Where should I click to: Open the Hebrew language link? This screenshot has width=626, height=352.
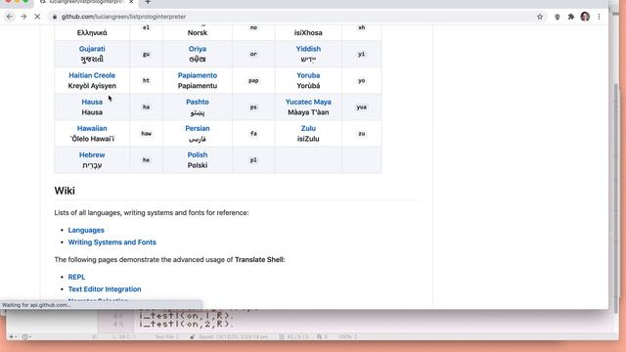(92, 154)
